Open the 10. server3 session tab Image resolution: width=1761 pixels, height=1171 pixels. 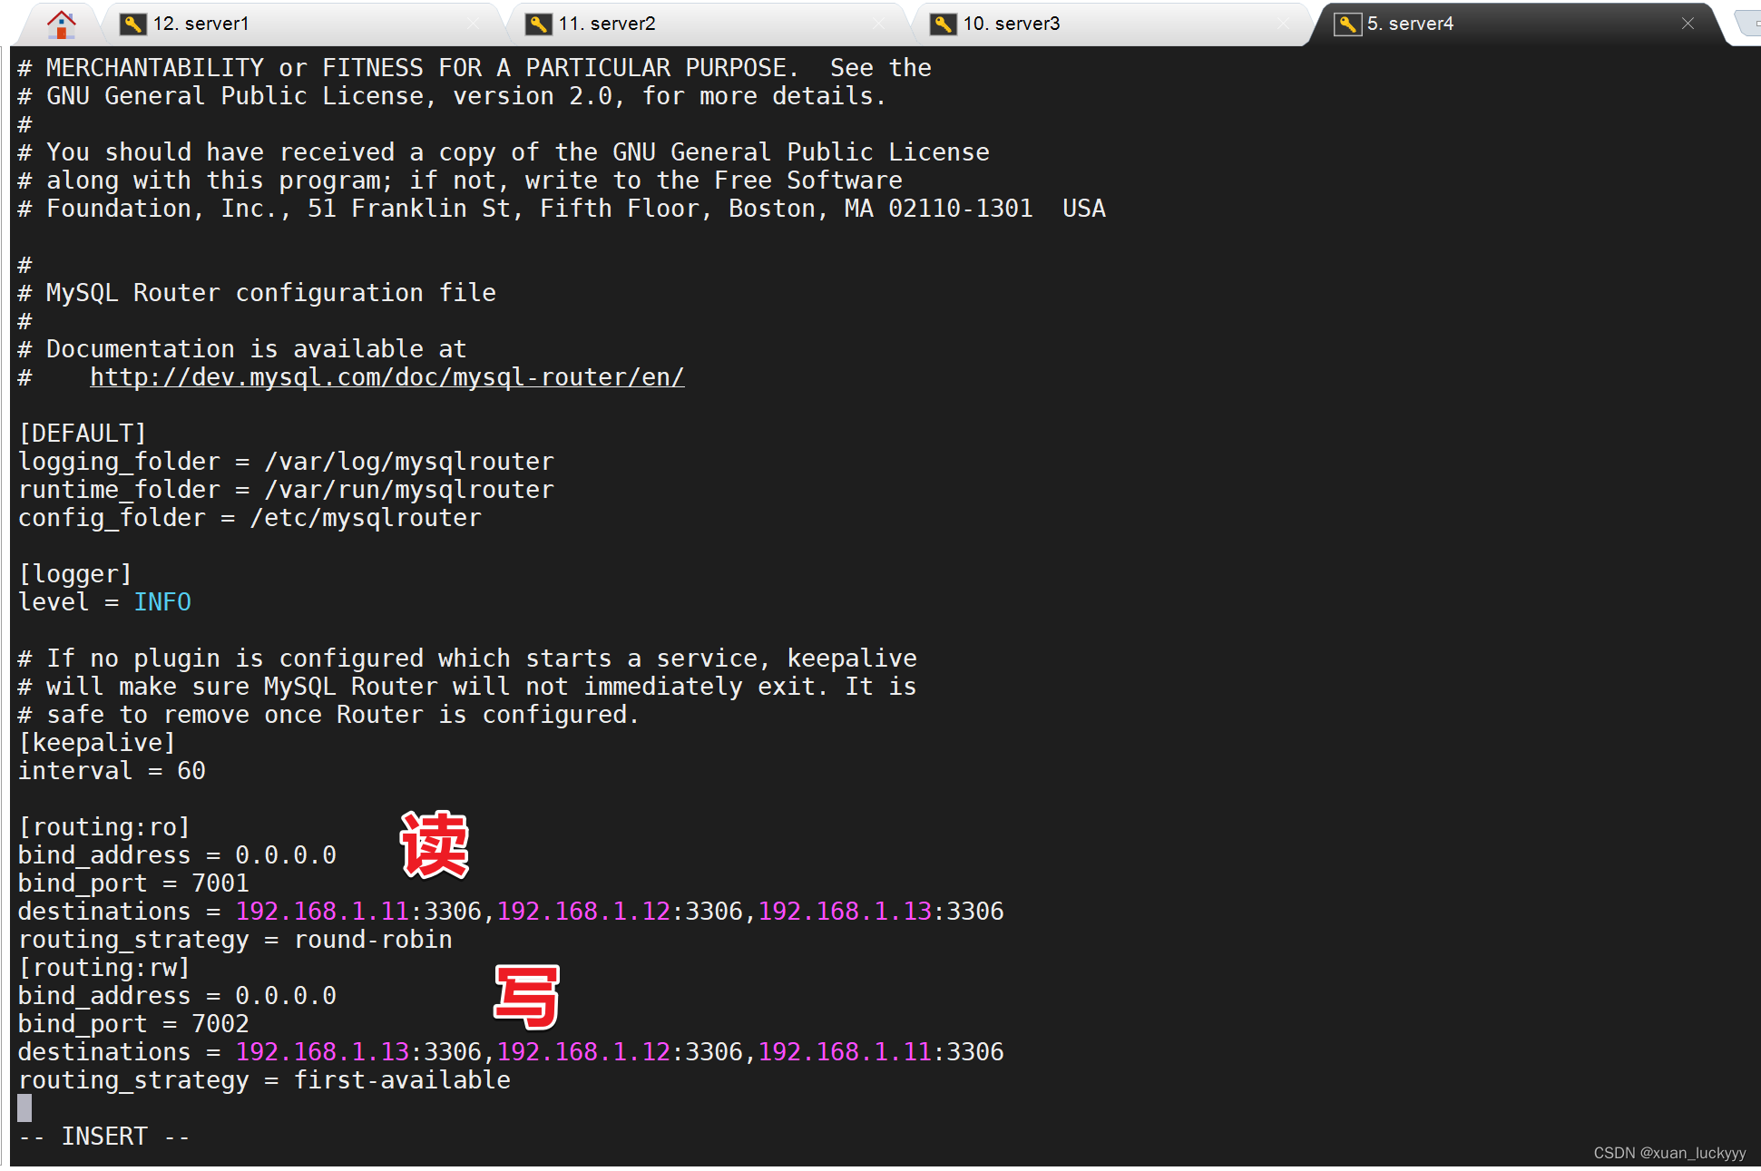tap(1011, 24)
